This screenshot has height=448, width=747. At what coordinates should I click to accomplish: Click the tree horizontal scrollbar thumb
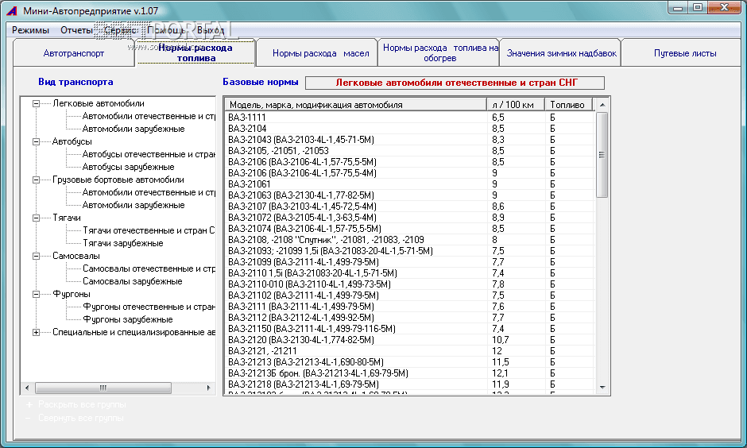103,388
